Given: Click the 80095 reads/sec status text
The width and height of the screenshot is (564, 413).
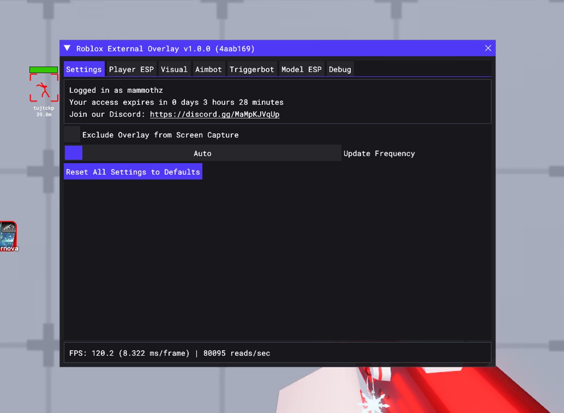Looking at the screenshot, I should click(237, 353).
